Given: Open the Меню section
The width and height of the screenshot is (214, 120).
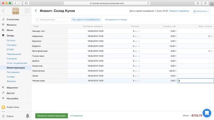Looking at the screenshot, I should 10,30.
